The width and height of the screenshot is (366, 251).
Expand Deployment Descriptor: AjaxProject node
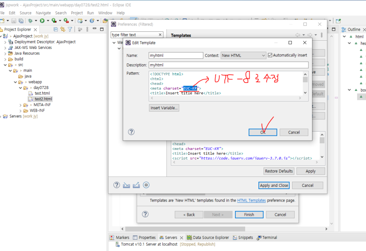coord(5,42)
